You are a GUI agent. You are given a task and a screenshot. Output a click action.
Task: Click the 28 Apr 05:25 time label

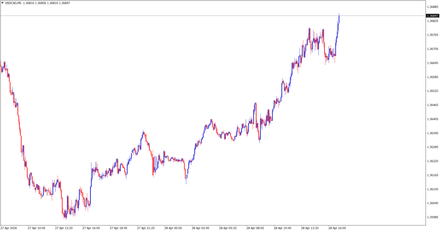228,228
